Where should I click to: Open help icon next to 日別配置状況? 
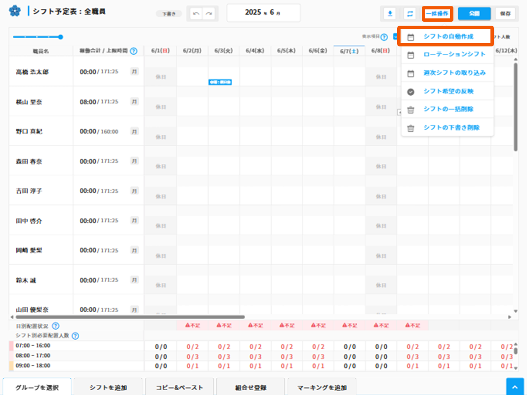(56, 326)
